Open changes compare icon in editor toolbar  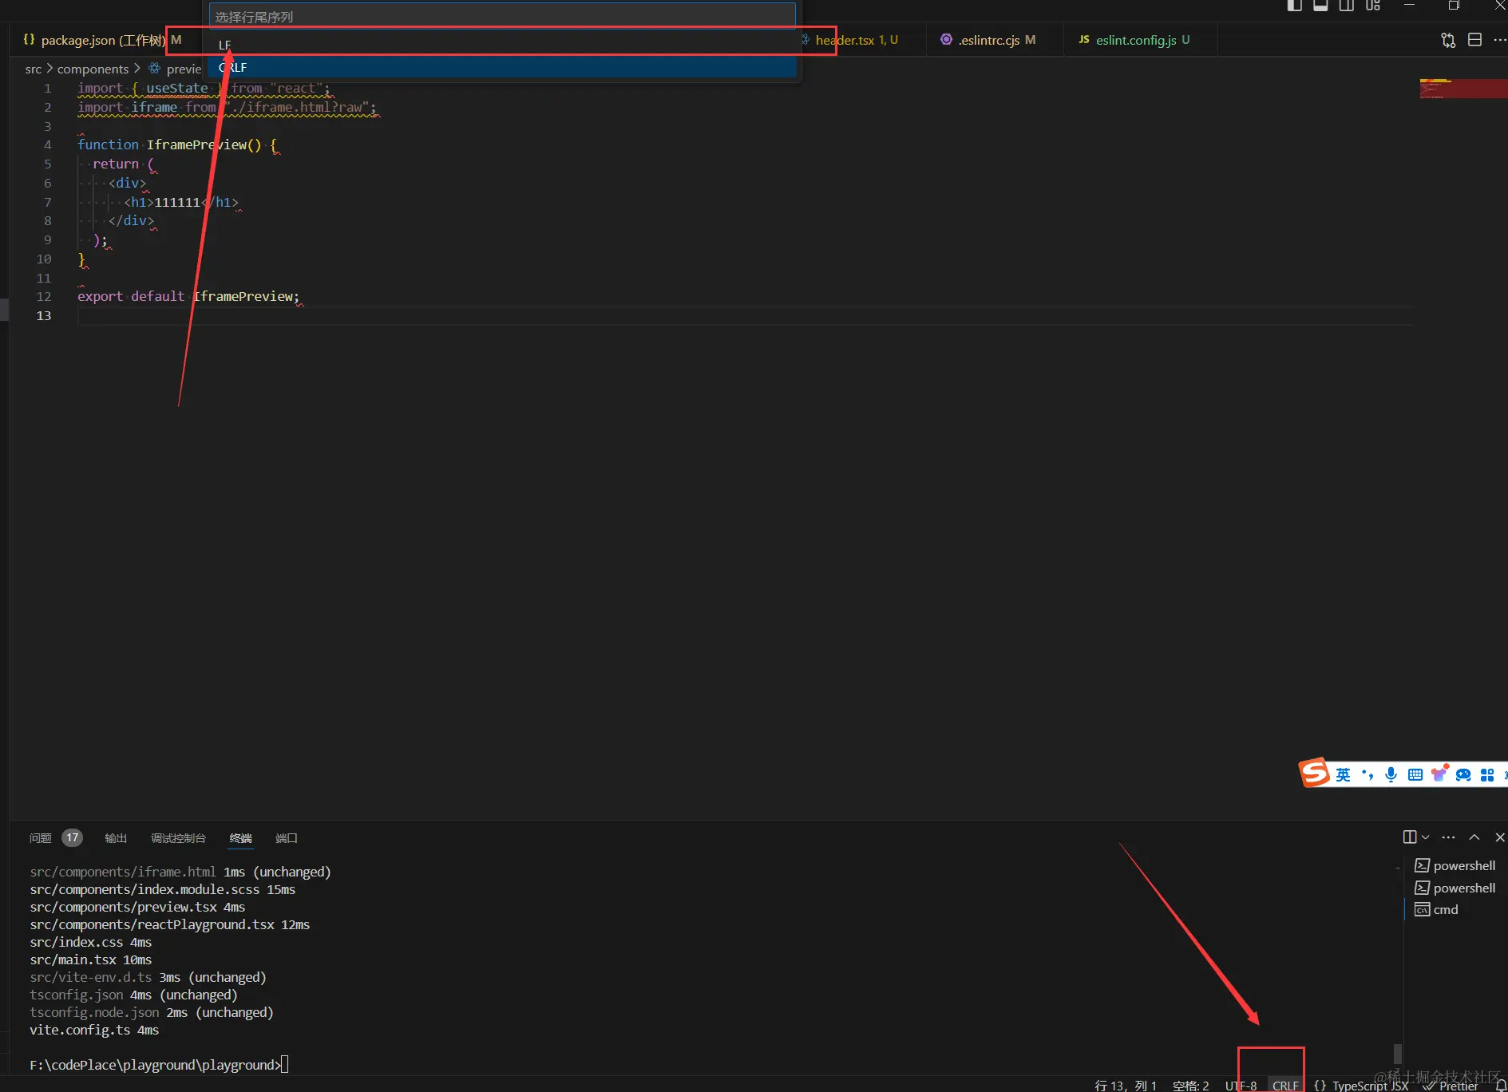pos(1448,40)
